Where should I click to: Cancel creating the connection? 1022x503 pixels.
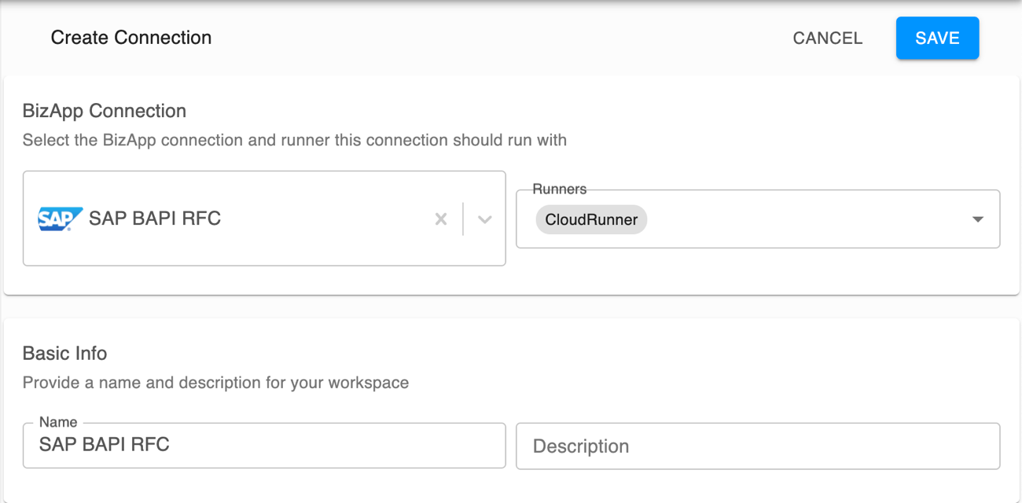(x=827, y=38)
